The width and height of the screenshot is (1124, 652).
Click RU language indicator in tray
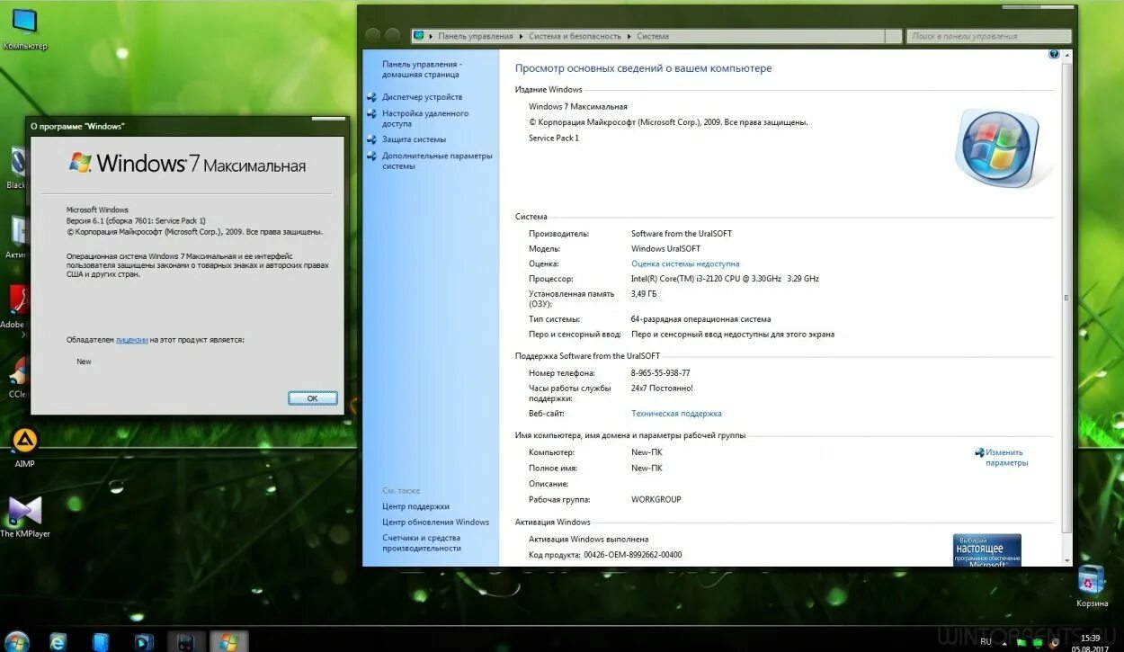tap(986, 641)
